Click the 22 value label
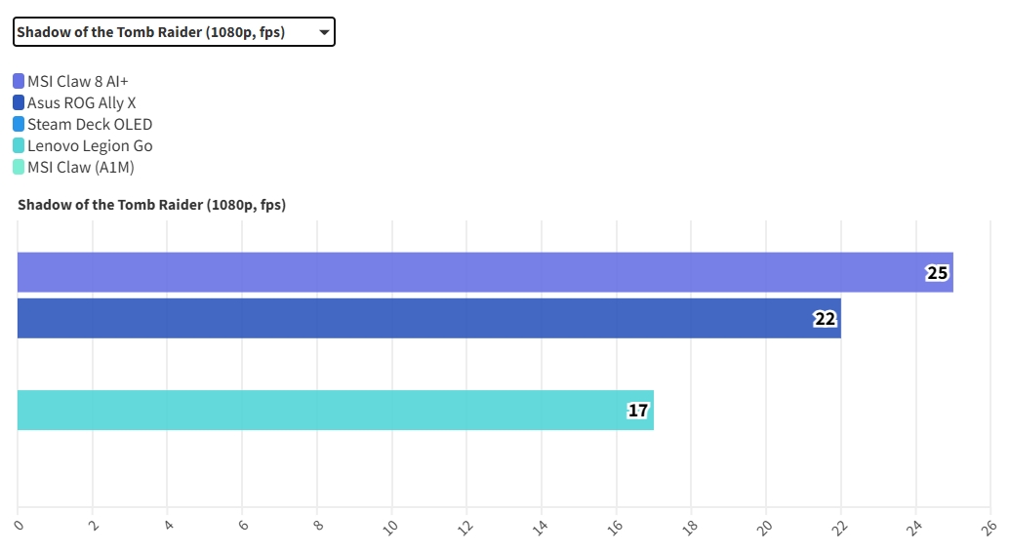 click(x=826, y=319)
